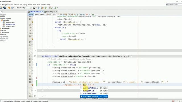
Task: Toggle Highlight Search in editor toolbar
Action: tap(66, 14)
